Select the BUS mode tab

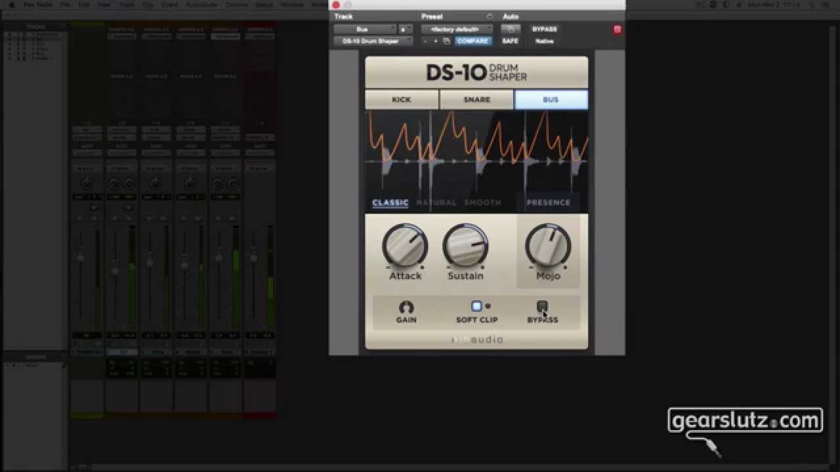pos(551,100)
